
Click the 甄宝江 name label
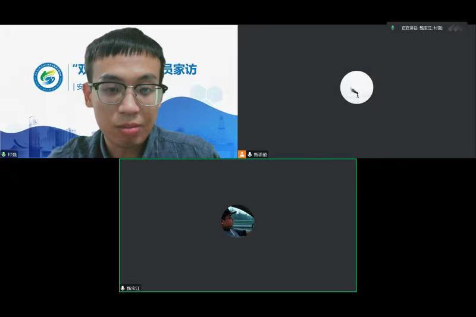point(133,288)
